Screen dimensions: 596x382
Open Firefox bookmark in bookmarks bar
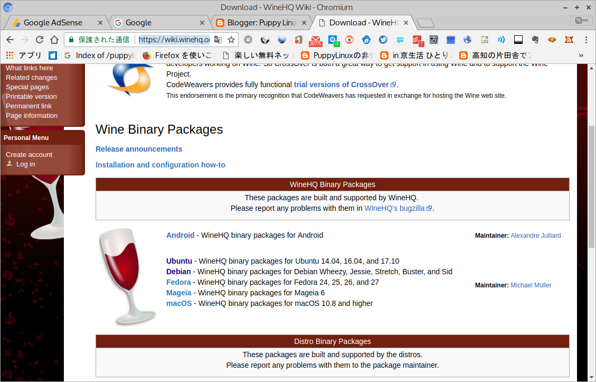tap(179, 55)
